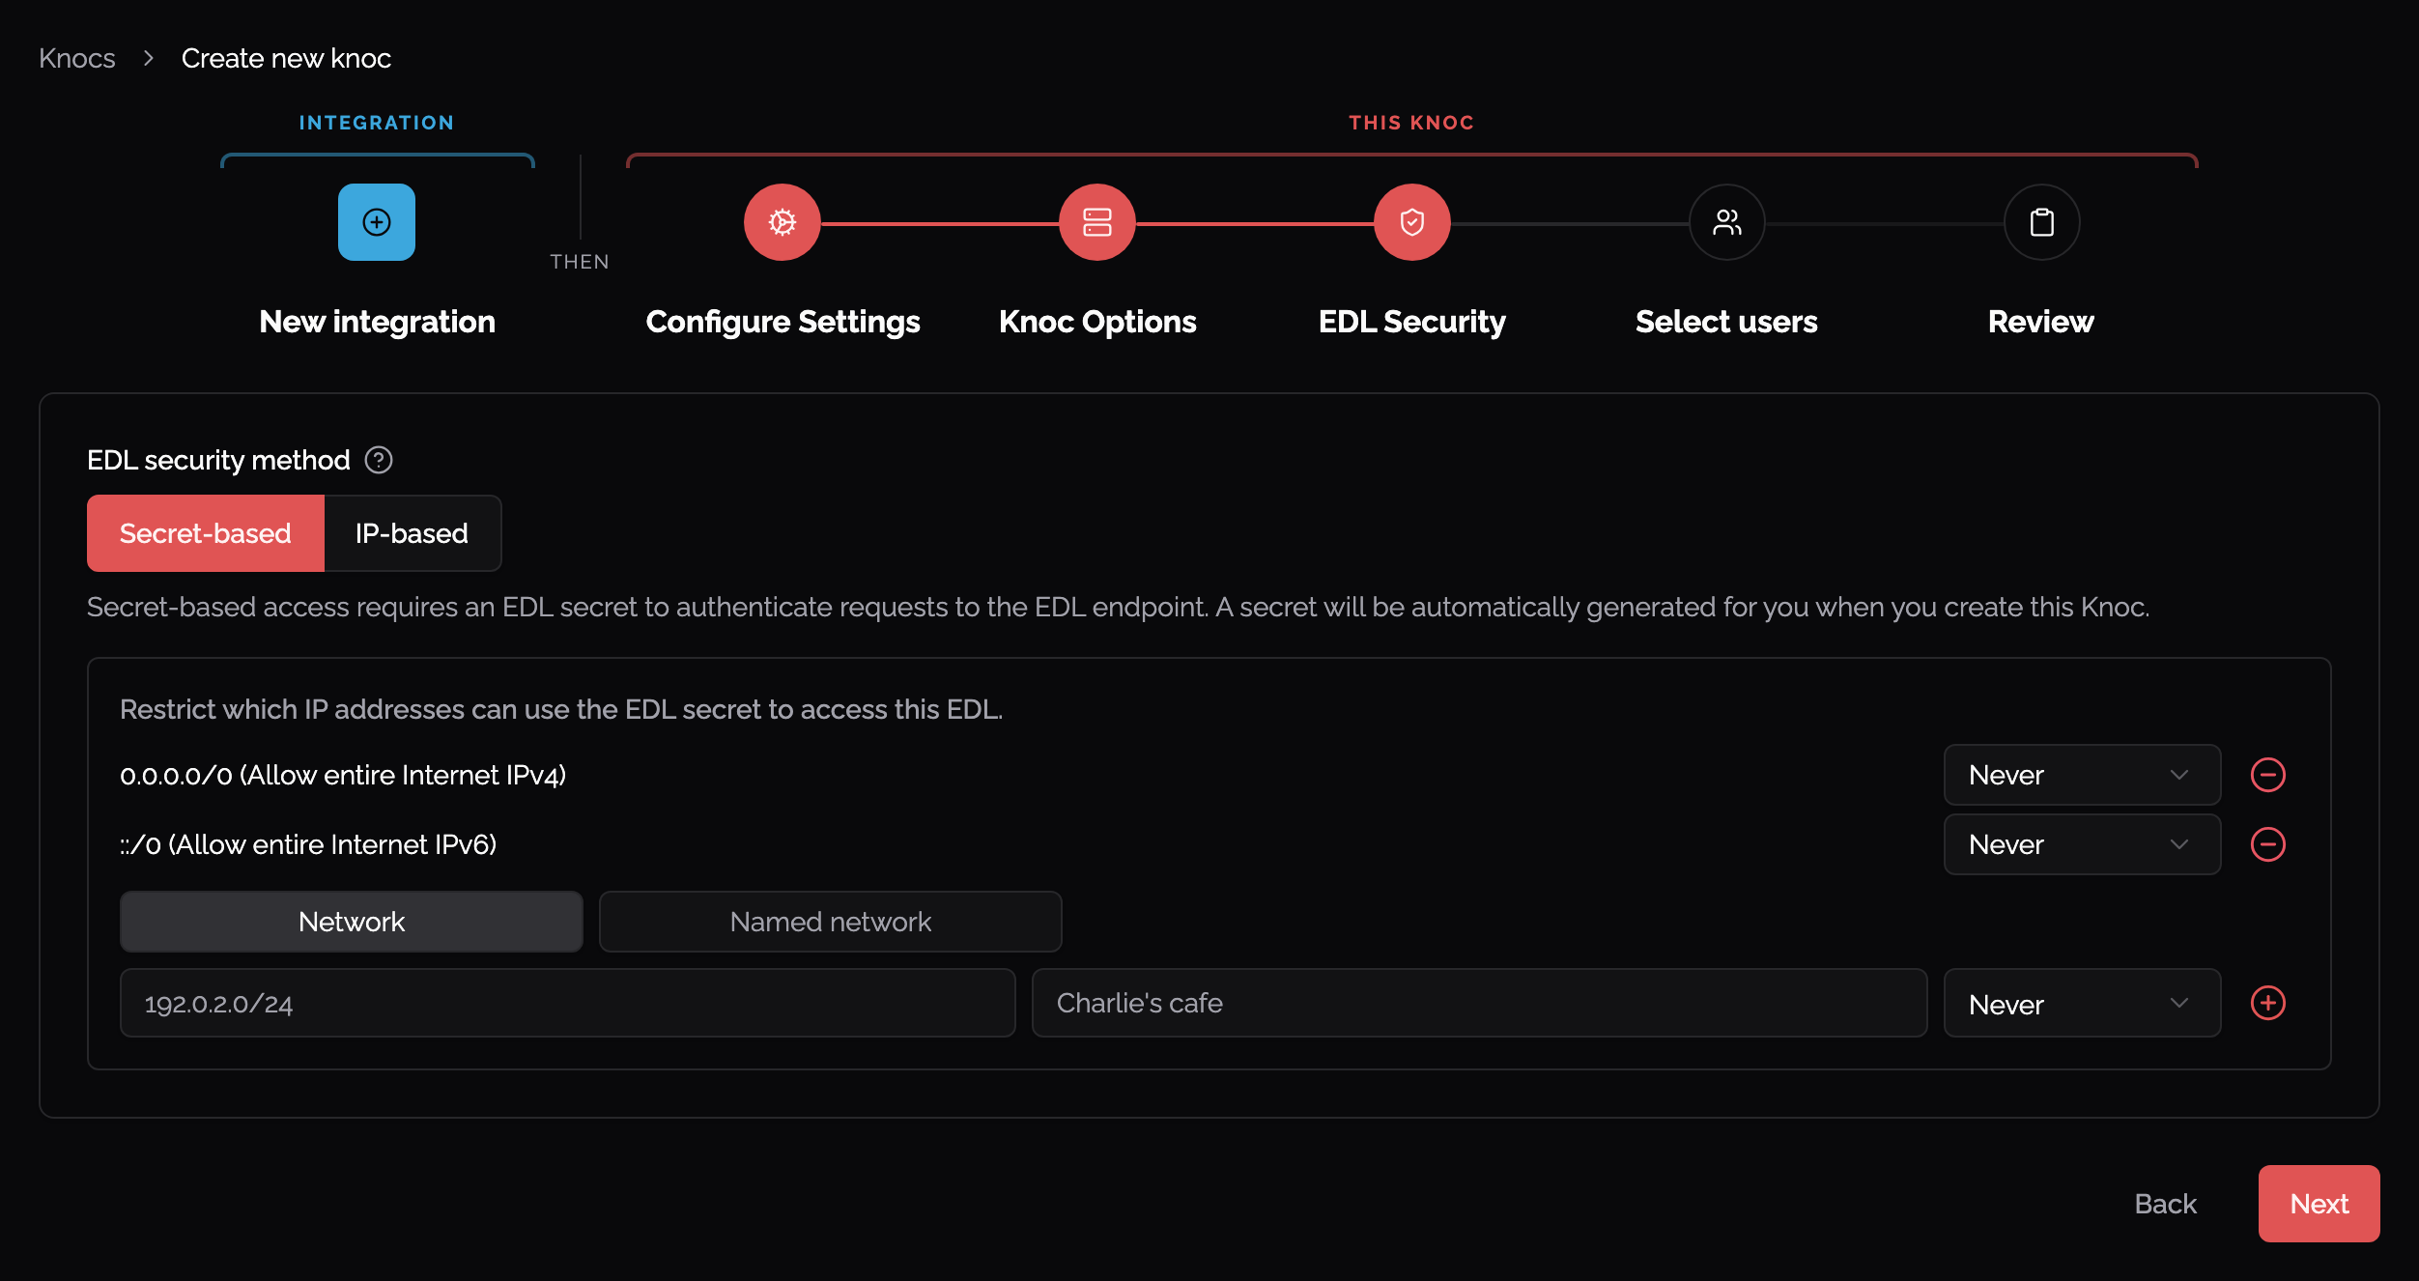Remove the ::/0 IPv6 network entry
Viewport: 2419px width, 1281px height.
pos(2268,844)
